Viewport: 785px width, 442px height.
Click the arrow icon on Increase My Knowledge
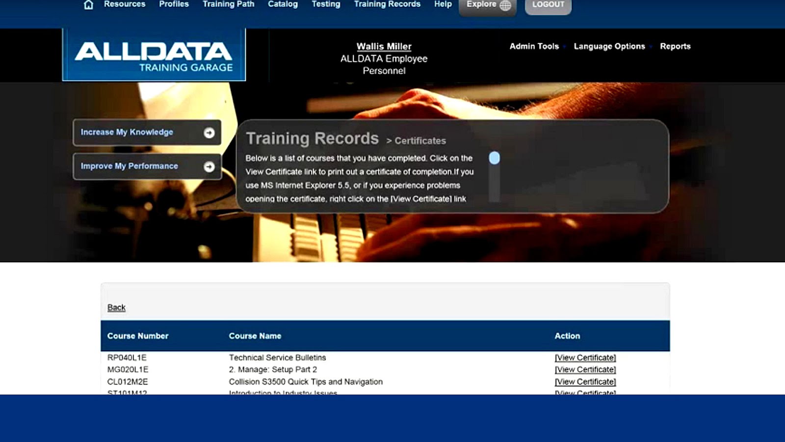click(x=209, y=133)
